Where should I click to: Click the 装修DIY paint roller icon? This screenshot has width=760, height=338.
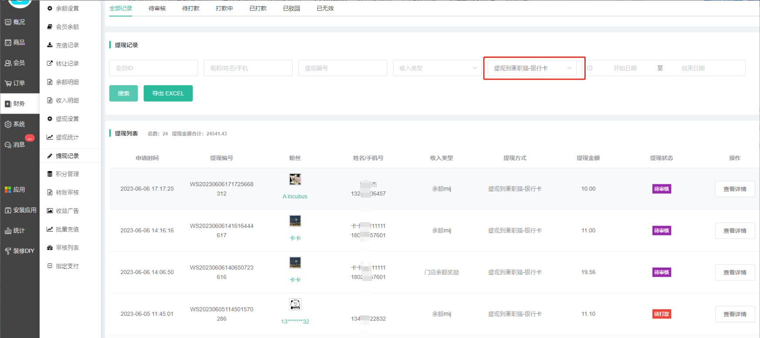[8, 251]
